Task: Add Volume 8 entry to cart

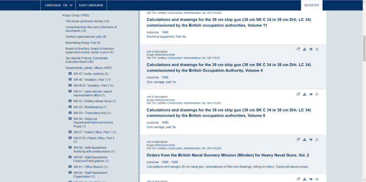Action: pos(311,94)
